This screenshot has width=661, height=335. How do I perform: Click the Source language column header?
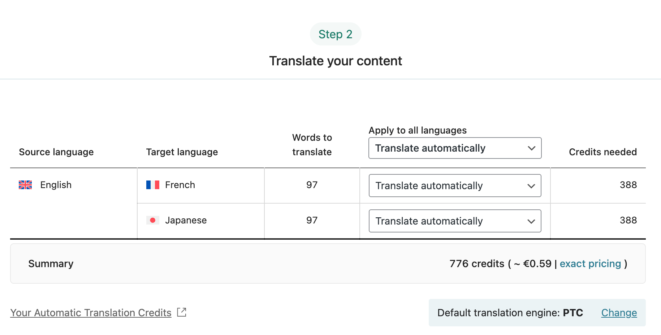[56, 152]
